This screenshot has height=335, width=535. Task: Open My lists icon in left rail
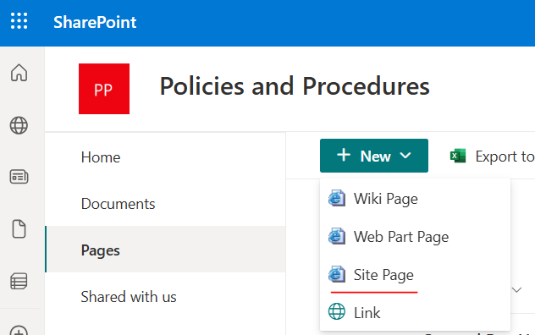click(19, 281)
